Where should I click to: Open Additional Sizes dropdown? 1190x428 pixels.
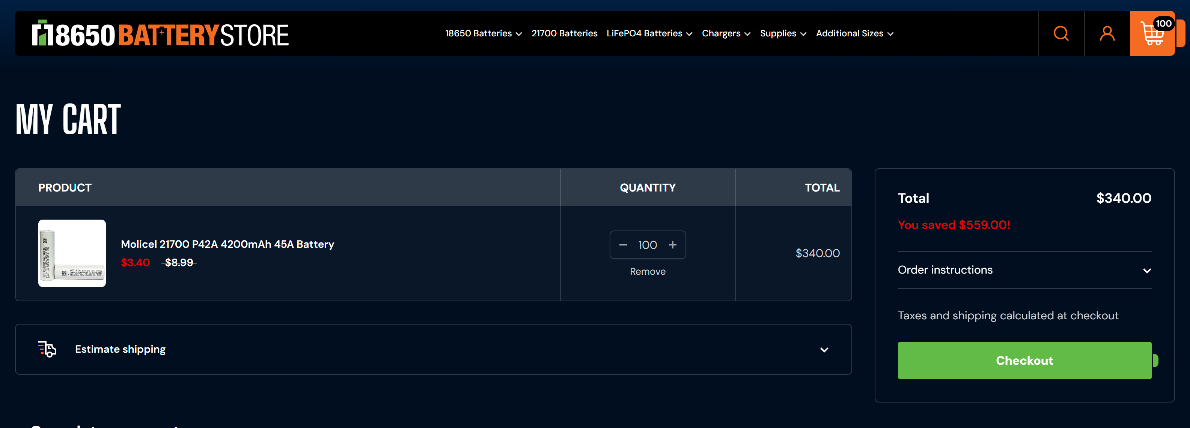[854, 33]
